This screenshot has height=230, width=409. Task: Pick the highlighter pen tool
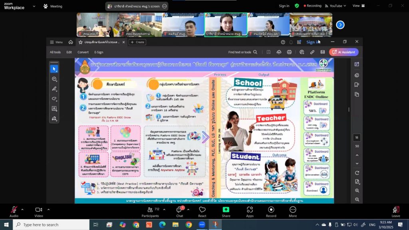click(x=54, y=89)
